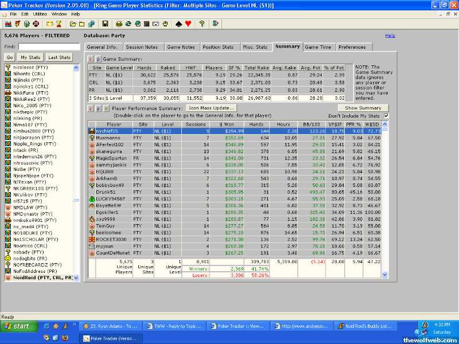Click the exit door icon in toolbar

(216, 24)
